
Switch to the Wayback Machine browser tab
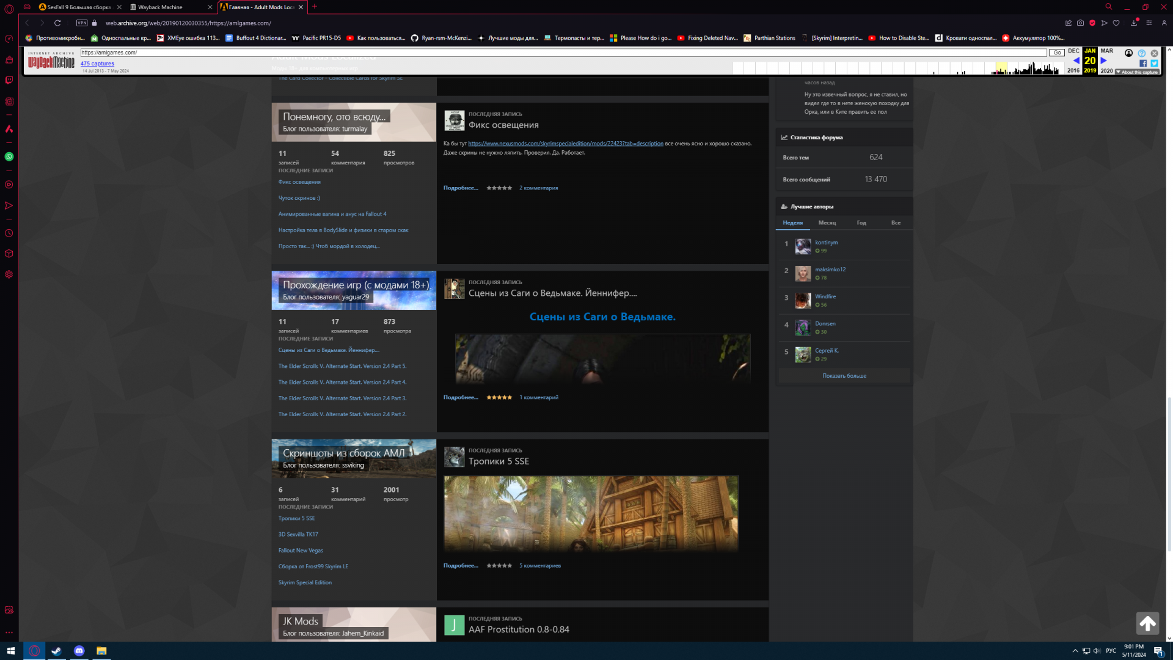(x=160, y=7)
